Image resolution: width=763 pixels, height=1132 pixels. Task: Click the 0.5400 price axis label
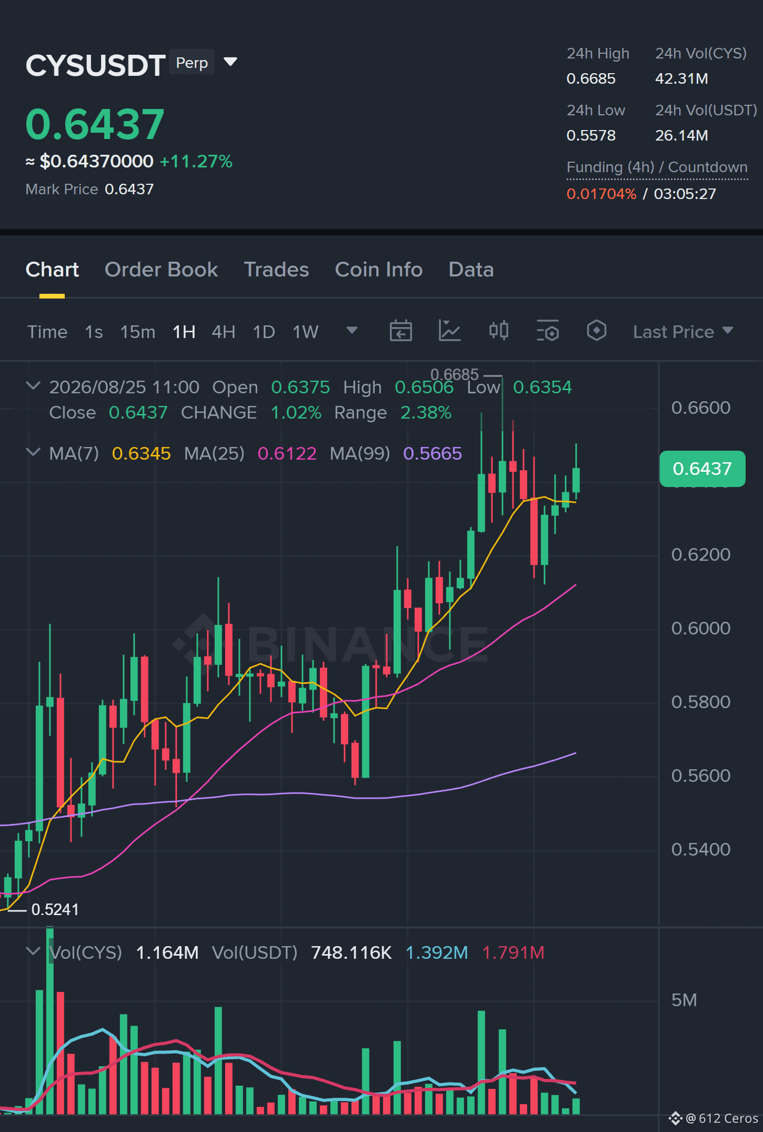point(701,849)
